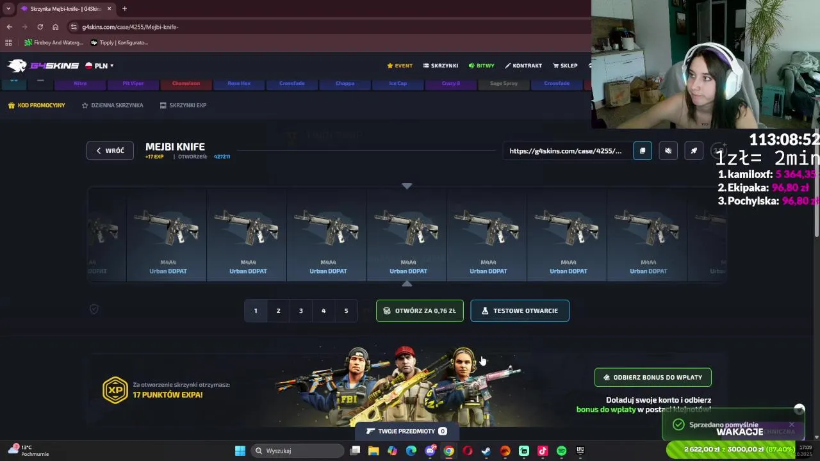
Task: Open Tipply Konfigurator bookmark
Action: coord(120,43)
